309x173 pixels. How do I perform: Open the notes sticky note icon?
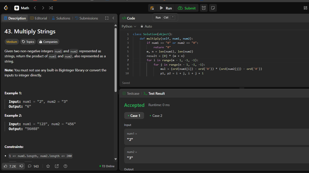point(213,8)
